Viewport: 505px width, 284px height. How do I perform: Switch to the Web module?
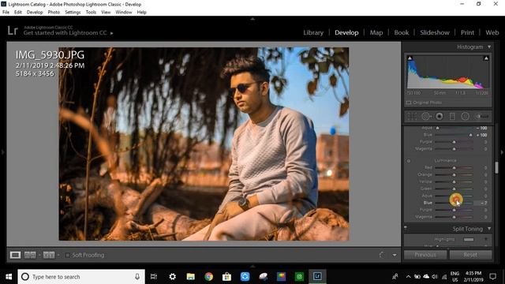tap(492, 32)
